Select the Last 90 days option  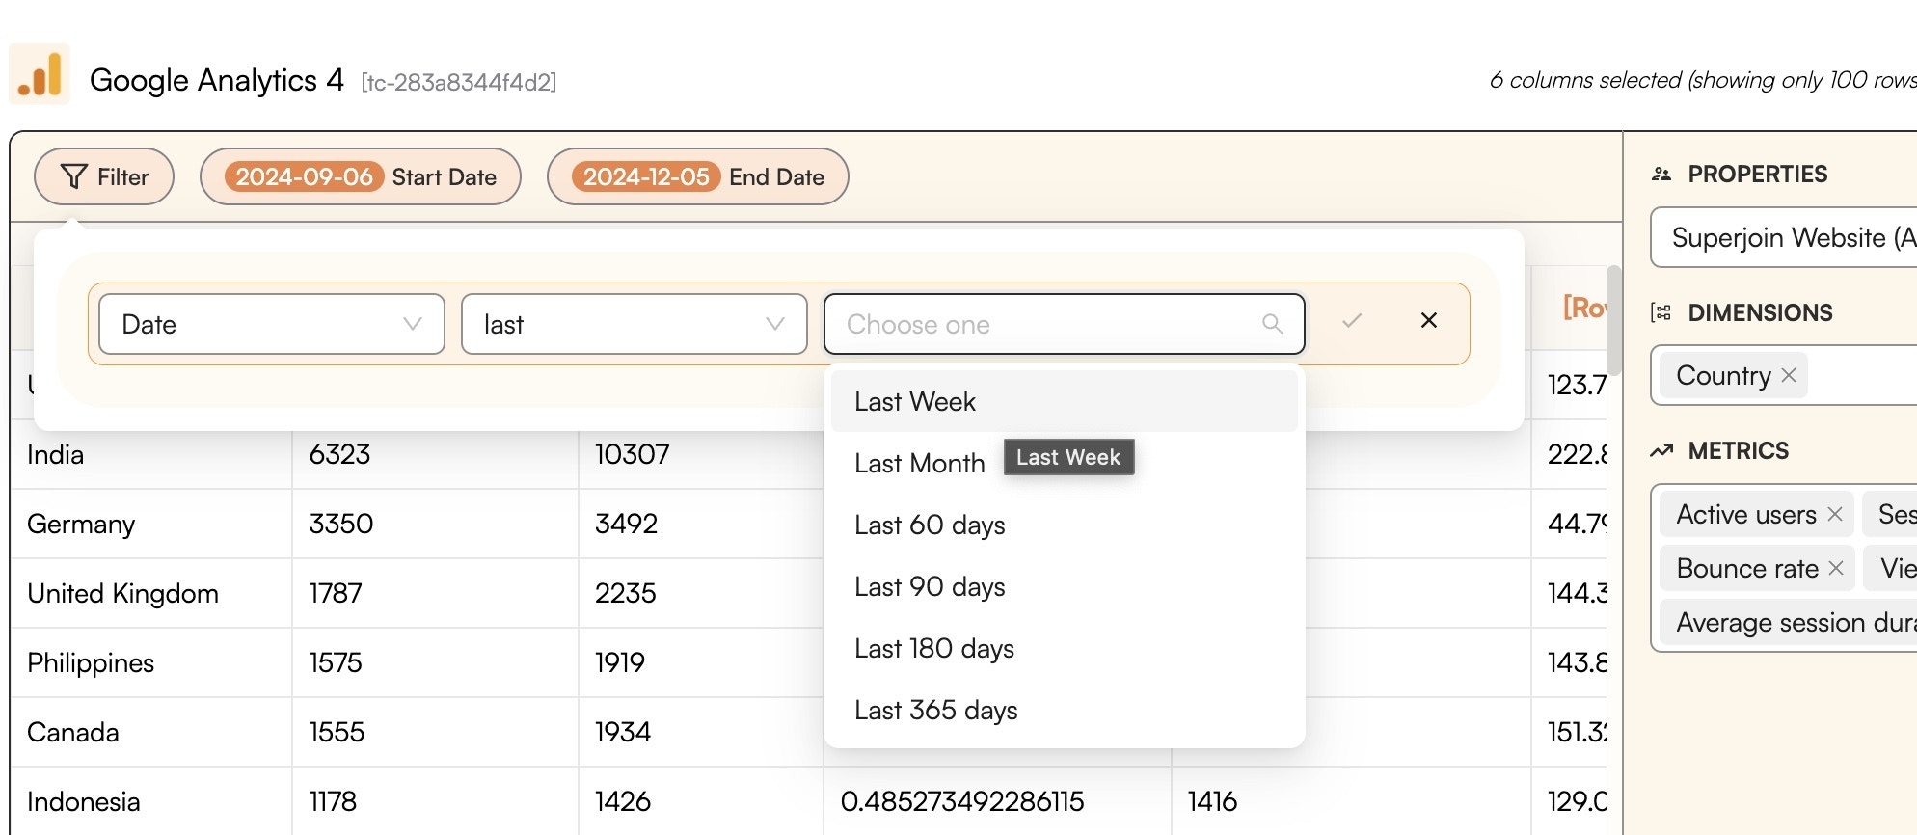coord(1065,586)
